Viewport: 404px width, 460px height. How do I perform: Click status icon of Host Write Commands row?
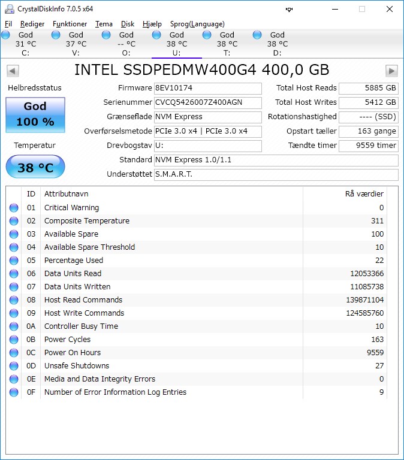pyautogui.click(x=14, y=313)
